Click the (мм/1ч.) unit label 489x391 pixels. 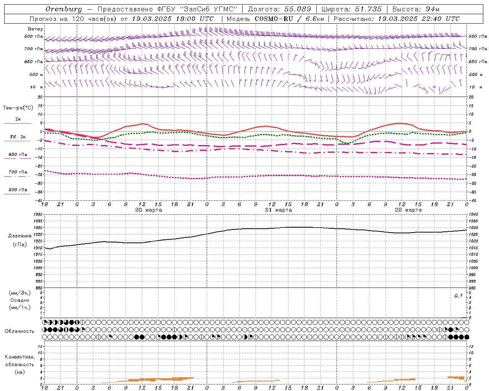pos(19,307)
